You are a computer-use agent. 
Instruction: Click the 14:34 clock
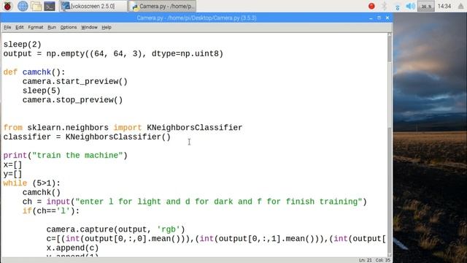(444, 6)
